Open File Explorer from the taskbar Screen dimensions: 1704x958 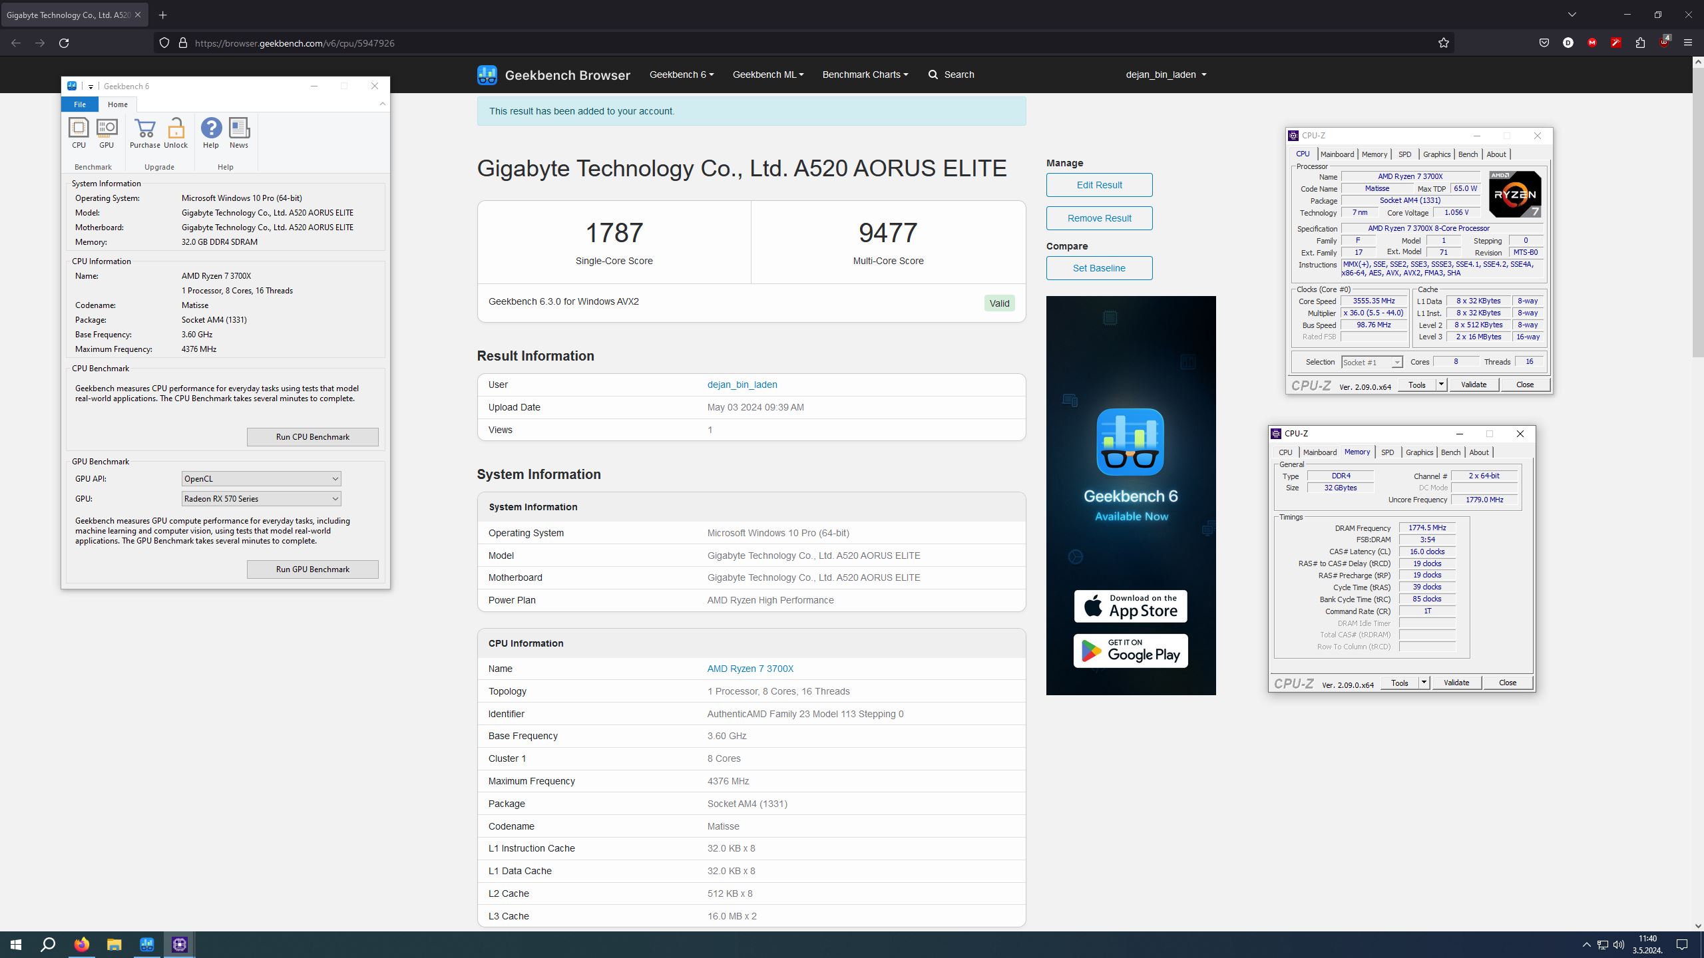pyautogui.click(x=114, y=945)
